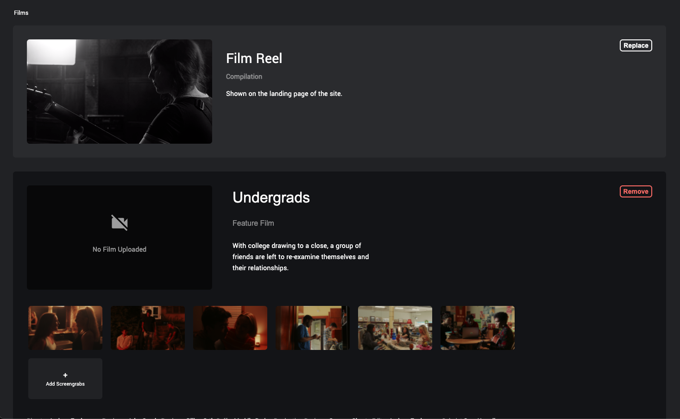
Task: Click the Film Reel preview image
Action: tap(119, 91)
